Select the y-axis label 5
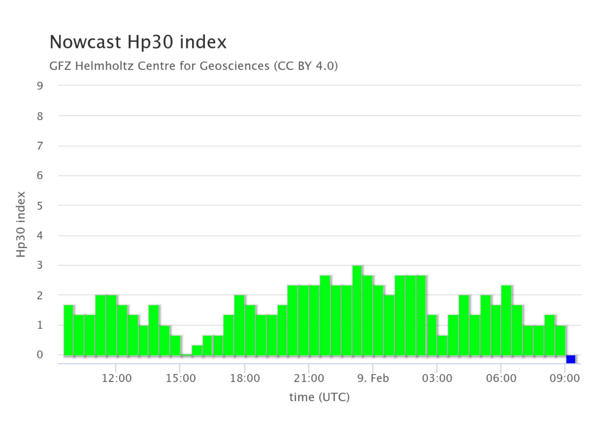 click(x=40, y=206)
